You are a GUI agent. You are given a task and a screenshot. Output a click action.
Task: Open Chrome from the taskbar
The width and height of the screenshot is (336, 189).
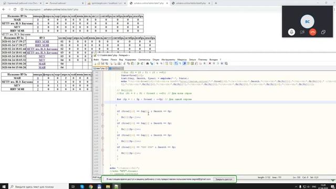pos(91,187)
